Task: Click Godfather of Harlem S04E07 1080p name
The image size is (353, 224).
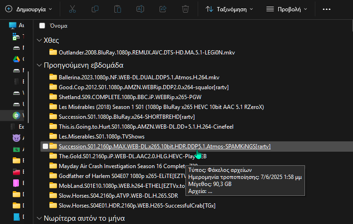Action: pos(122,176)
